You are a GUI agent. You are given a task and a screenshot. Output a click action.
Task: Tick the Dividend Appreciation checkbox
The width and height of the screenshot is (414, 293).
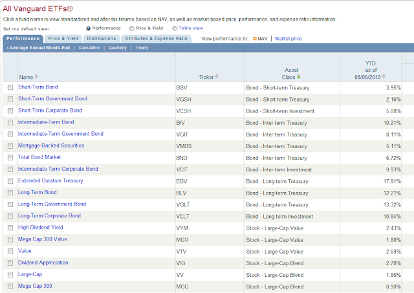(x=10, y=263)
